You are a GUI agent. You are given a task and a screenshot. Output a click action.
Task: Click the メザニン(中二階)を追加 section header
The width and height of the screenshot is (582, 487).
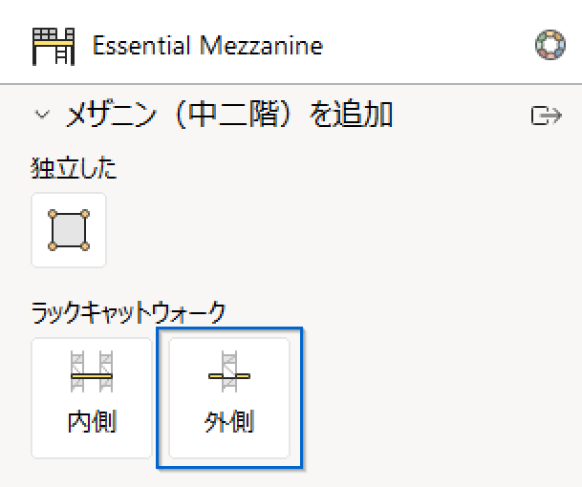pos(228,115)
